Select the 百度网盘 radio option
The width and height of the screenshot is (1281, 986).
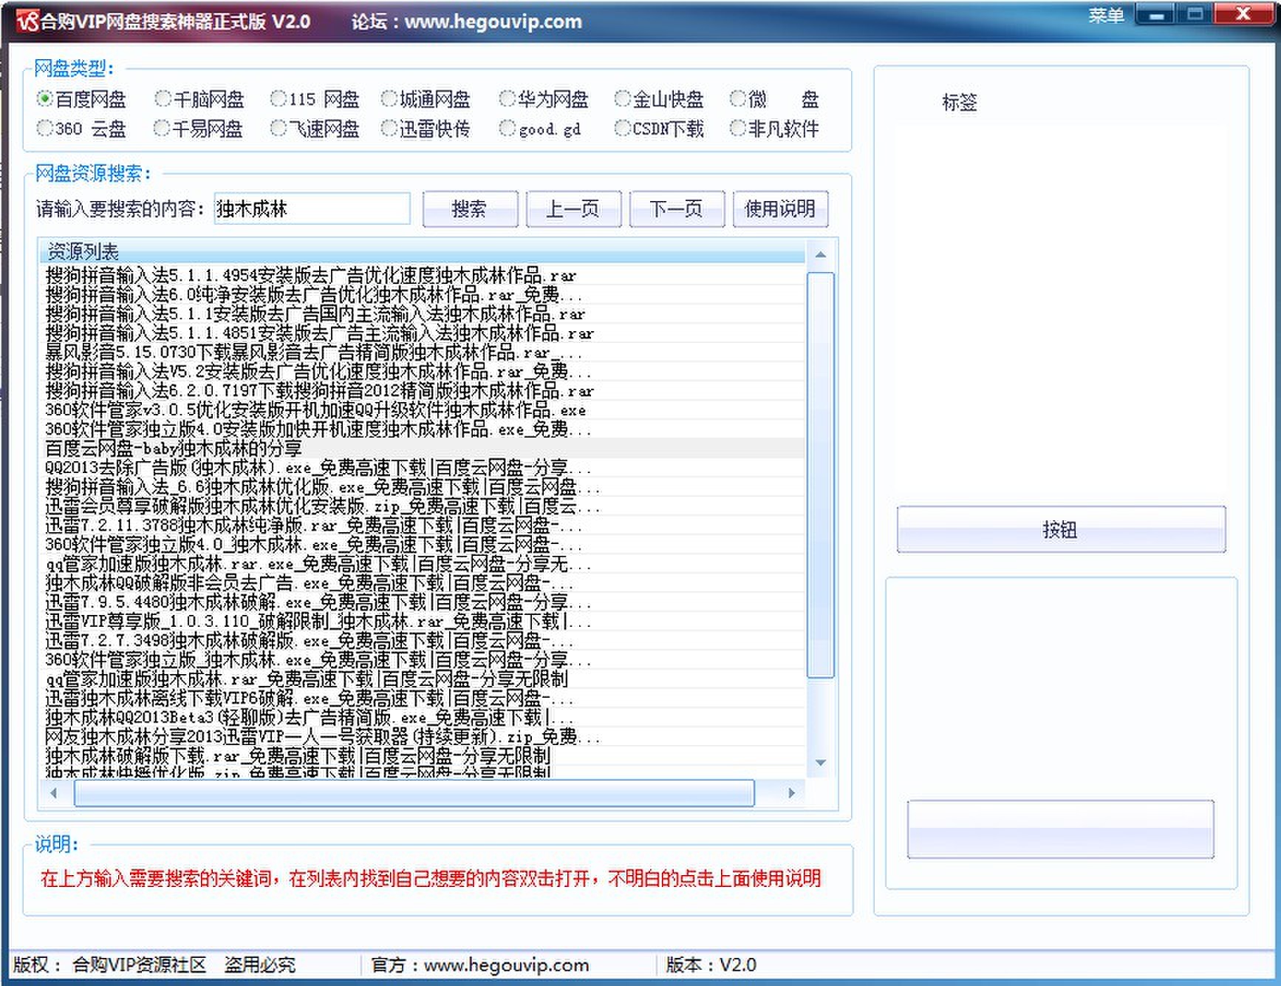click(81, 98)
